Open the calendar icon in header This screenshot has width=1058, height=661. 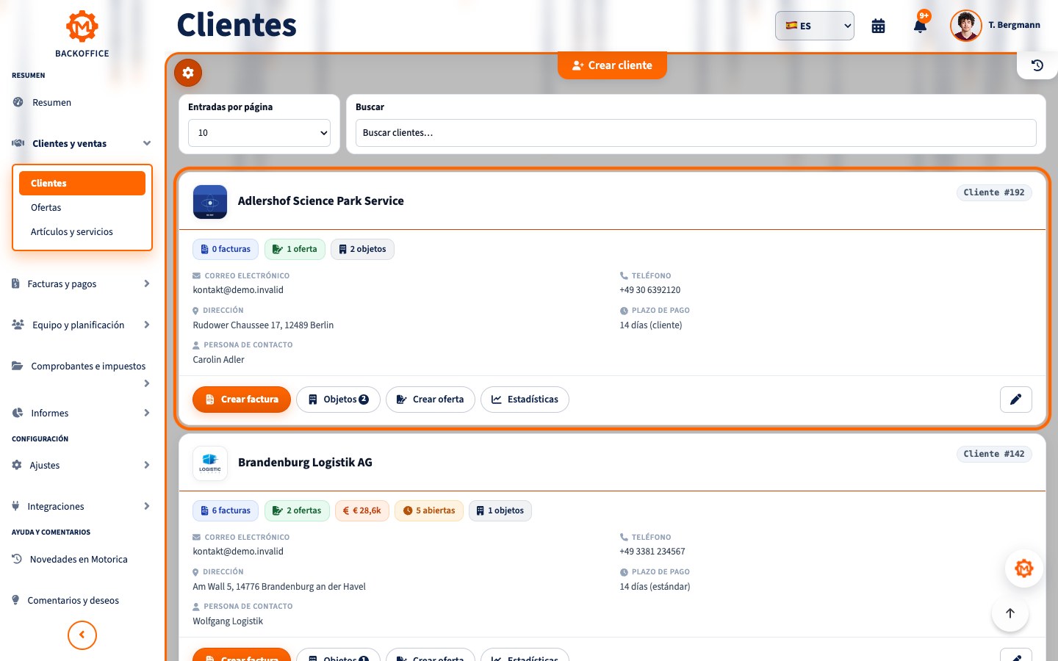coord(878,26)
